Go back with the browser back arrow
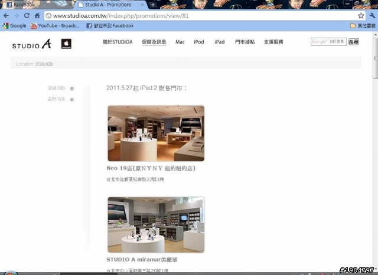Viewport: 378px width, 275px height. click(6, 16)
